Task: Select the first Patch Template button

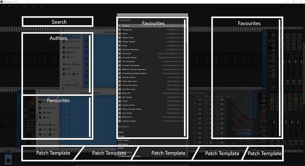Action: click(53, 153)
